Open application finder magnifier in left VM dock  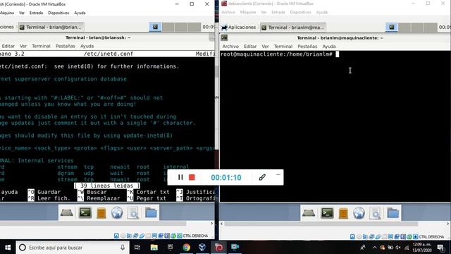[133, 213]
